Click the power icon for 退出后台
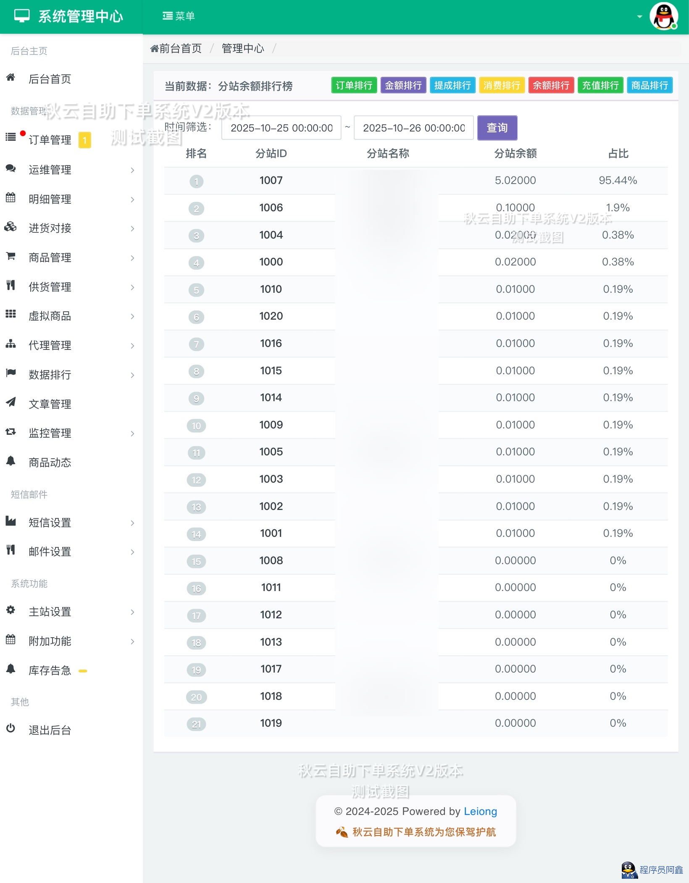Screen dimensions: 689x883 (11, 728)
